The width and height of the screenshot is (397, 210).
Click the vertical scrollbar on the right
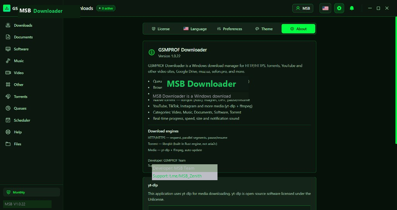click(x=396, y=80)
